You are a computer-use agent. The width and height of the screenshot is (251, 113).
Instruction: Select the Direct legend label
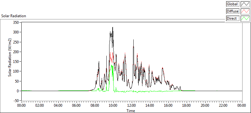(x=233, y=18)
